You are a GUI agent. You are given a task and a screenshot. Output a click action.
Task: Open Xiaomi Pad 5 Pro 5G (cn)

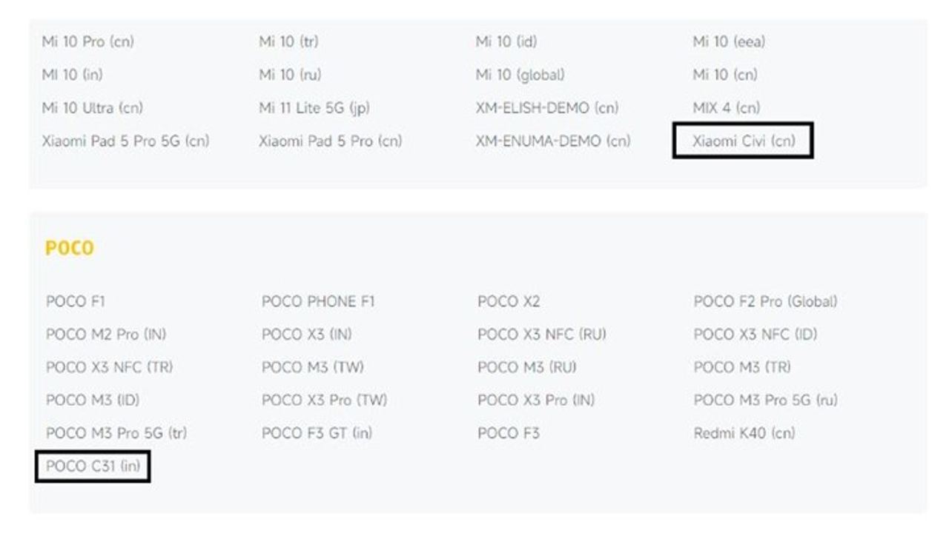tap(125, 141)
